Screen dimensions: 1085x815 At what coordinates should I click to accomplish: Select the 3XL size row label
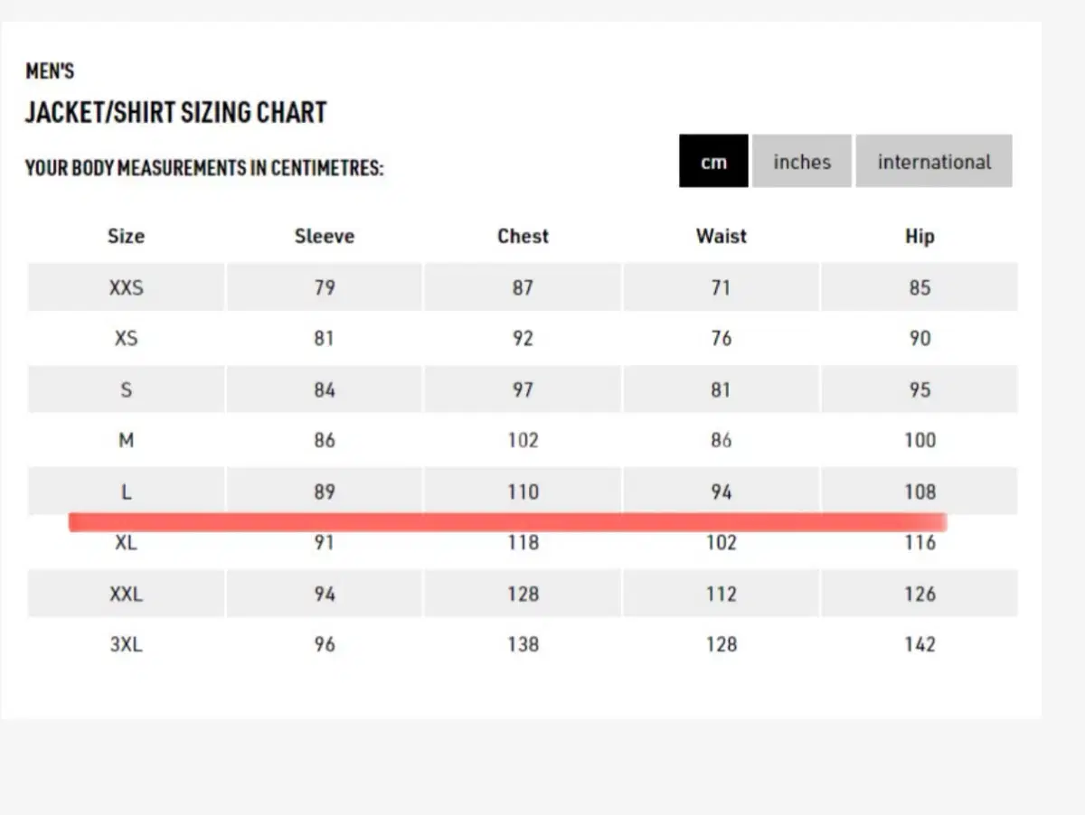tap(126, 645)
